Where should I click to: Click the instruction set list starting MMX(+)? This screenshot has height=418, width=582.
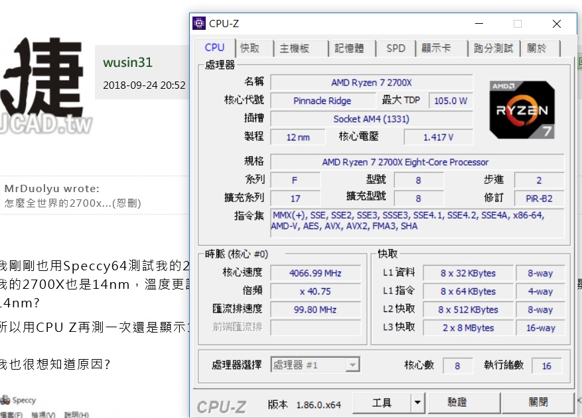tap(417, 223)
